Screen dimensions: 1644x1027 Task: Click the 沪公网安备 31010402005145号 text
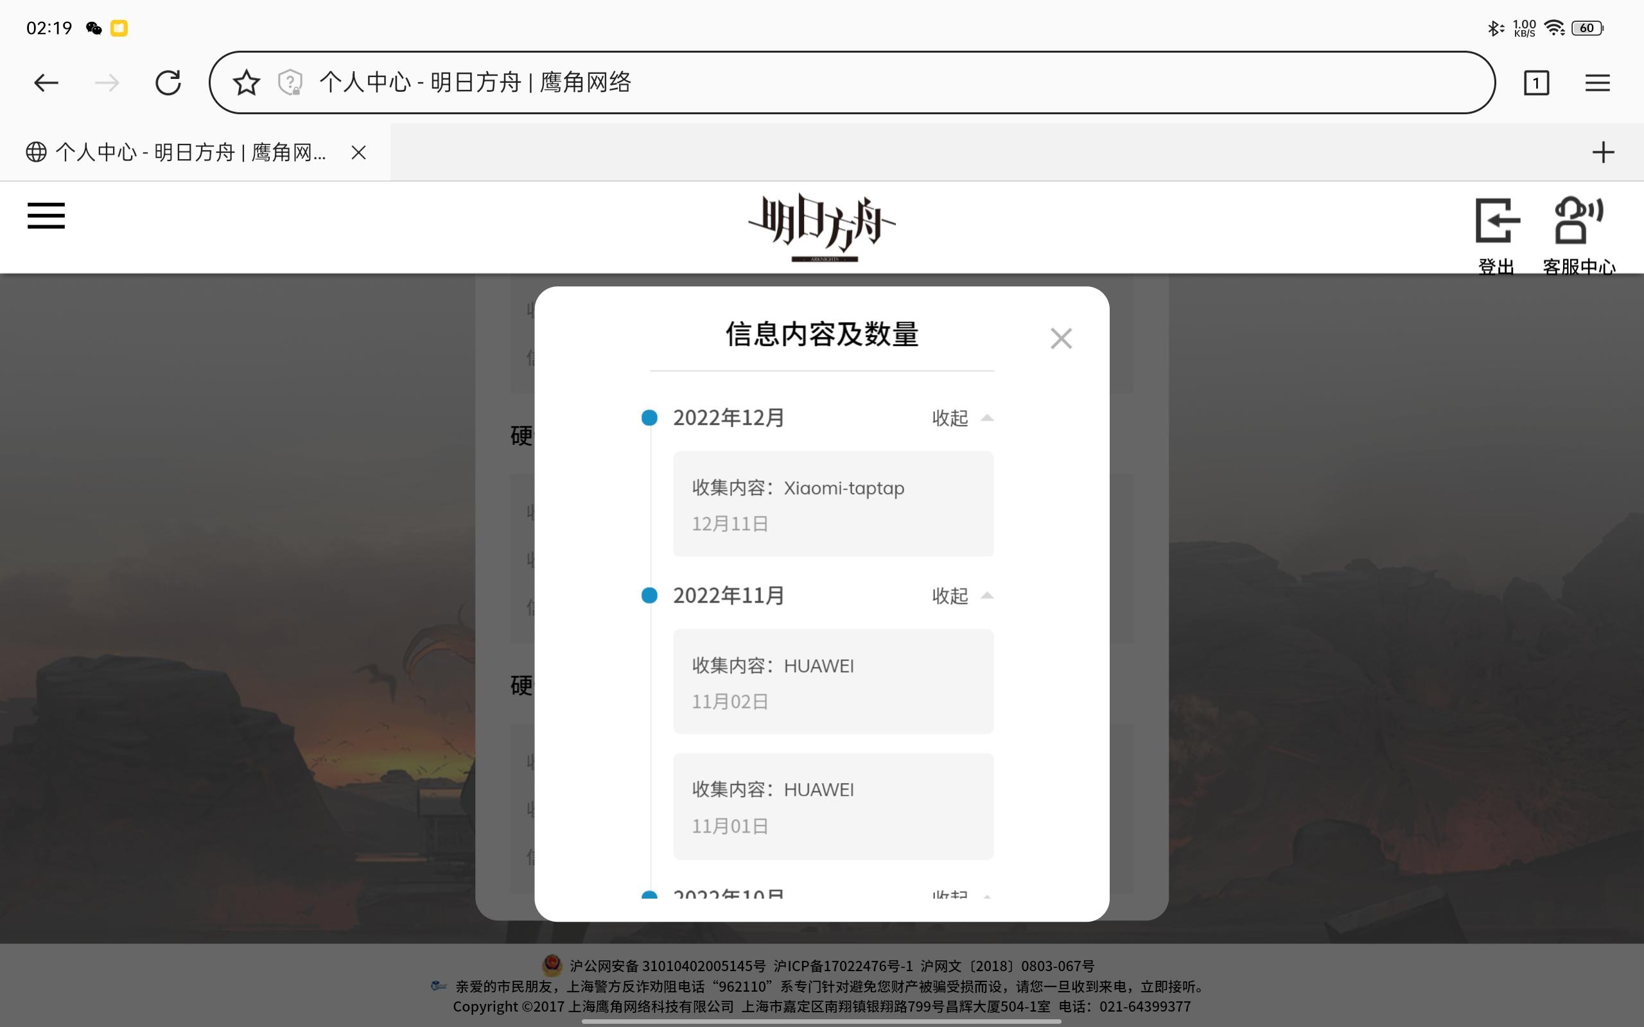667,966
